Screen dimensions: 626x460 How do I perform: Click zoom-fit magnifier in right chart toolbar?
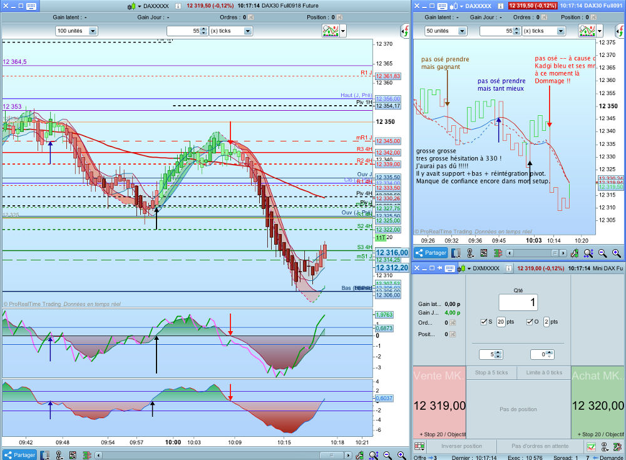point(588,253)
